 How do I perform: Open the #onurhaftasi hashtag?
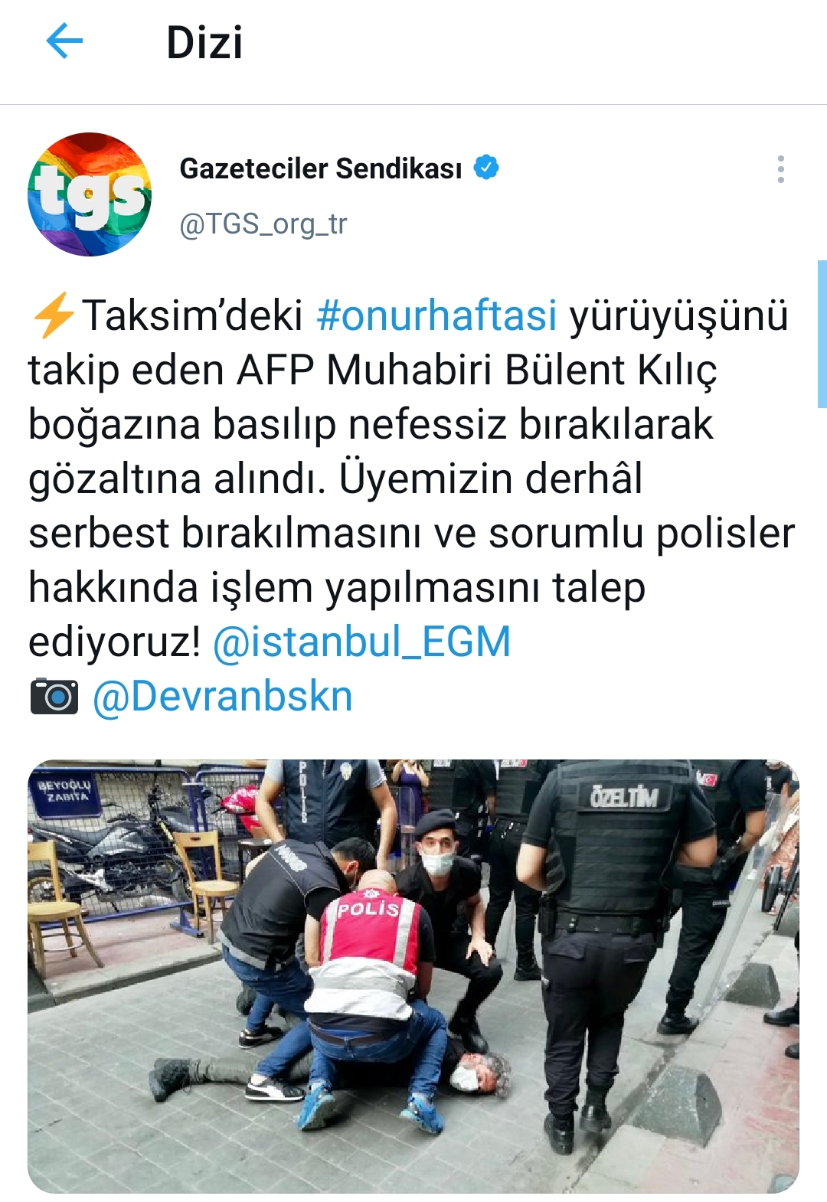[436, 315]
